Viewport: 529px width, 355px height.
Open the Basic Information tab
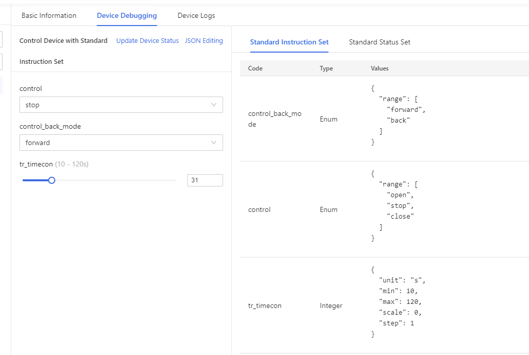coord(49,15)
